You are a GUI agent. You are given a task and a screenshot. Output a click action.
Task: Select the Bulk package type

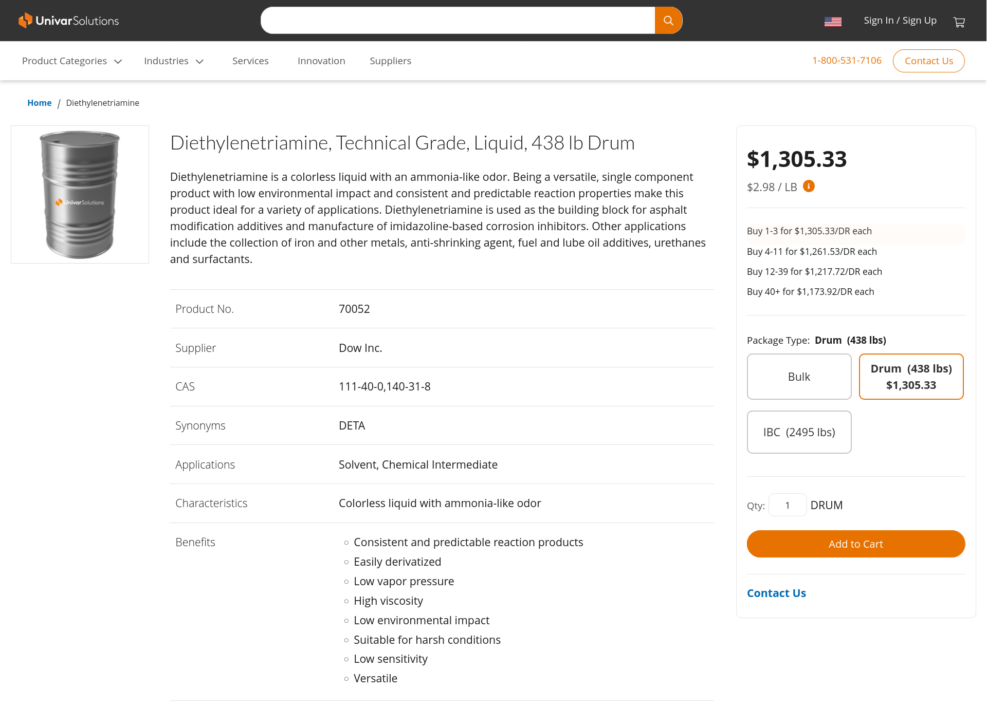799,377
